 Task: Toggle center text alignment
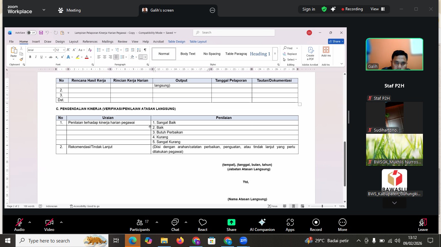(105, 57)
